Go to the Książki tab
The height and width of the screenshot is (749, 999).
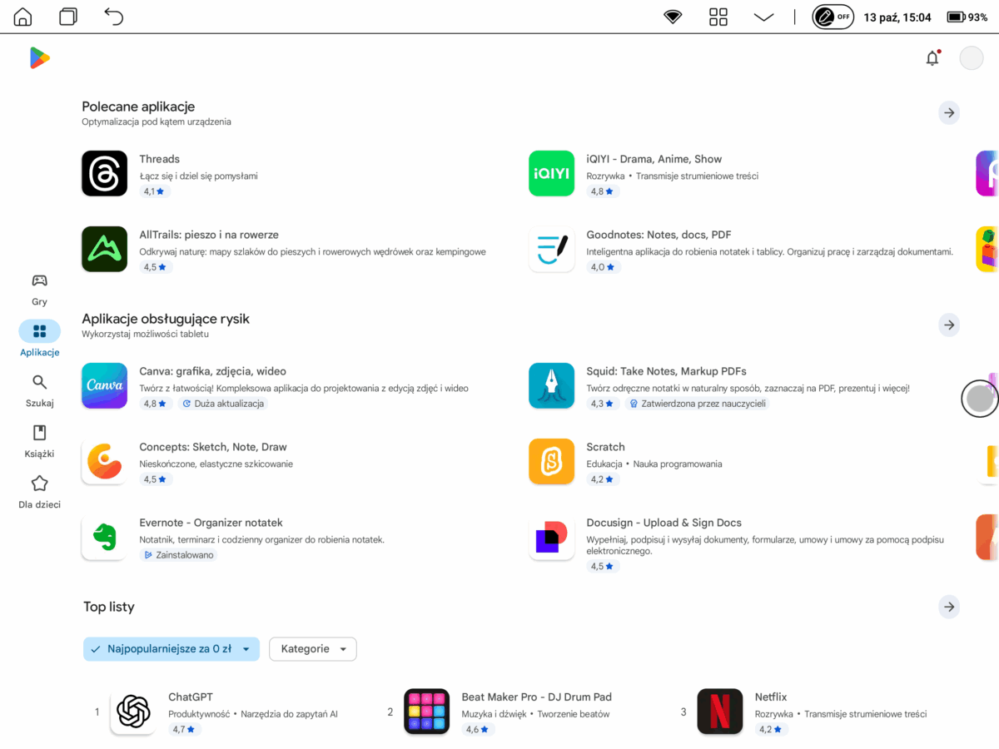tap(39, 441)
